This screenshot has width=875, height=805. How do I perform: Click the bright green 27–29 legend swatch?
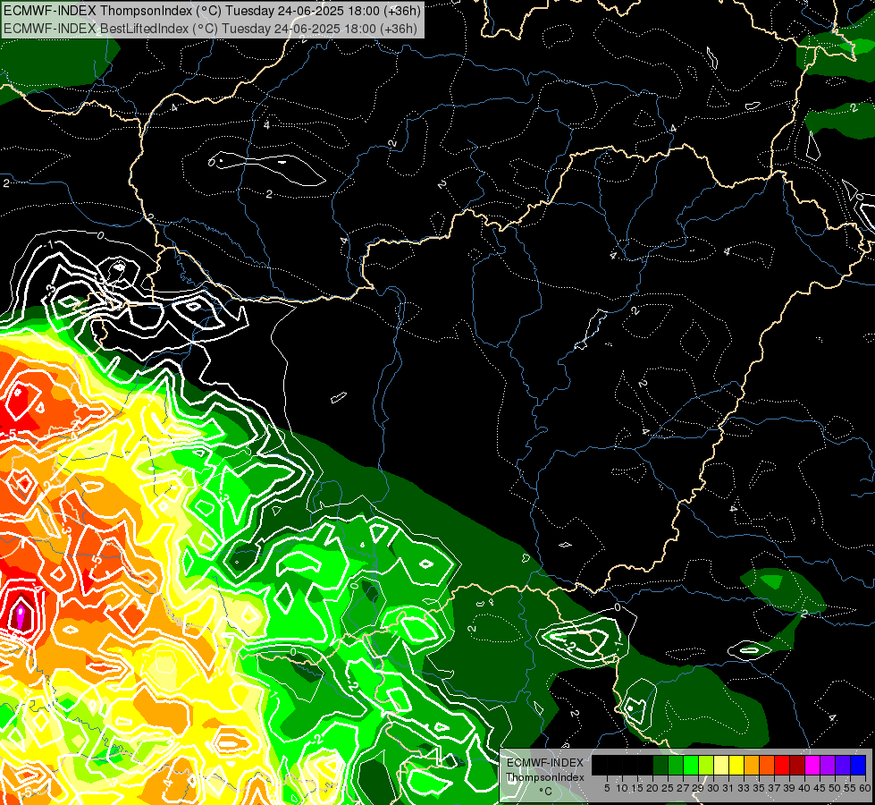pyautogui.click(x=691, y=765)
